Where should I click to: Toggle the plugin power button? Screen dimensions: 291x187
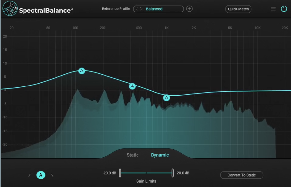[x=284, y=9]
